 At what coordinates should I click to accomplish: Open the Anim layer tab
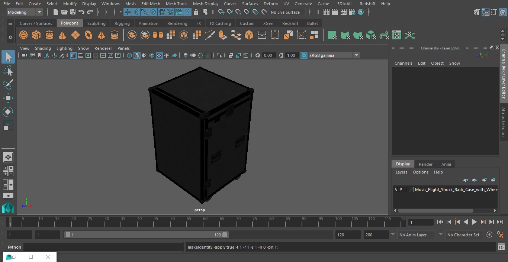pos(446,164)
